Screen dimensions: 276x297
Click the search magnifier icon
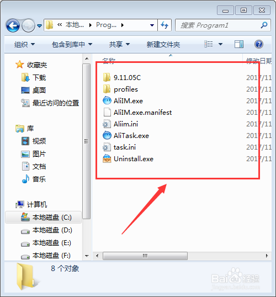pyautogui.click(x=264, y=25)
